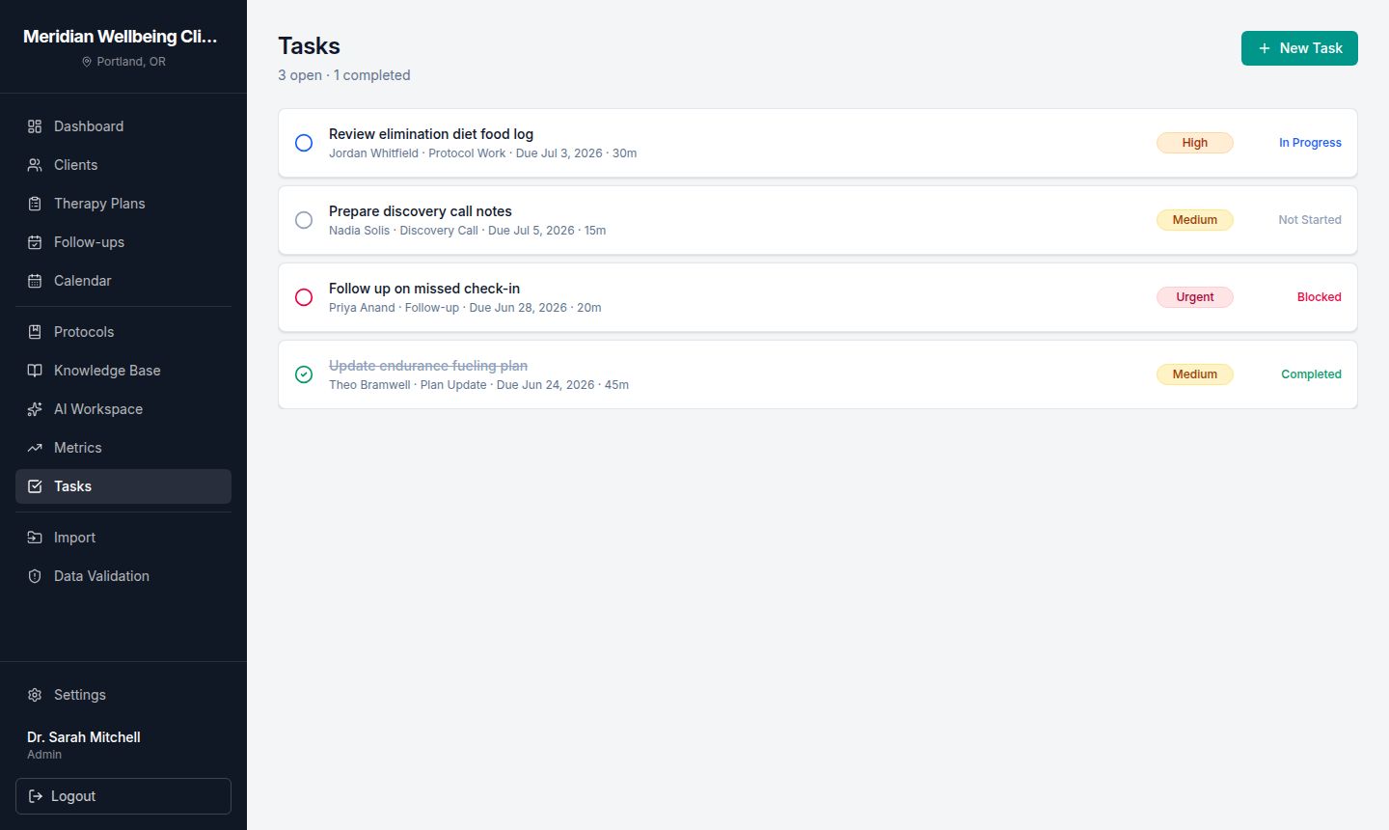Click the In Progress status label
The width and height of the screenshot is (1389, 830).
coord(1310,143)
